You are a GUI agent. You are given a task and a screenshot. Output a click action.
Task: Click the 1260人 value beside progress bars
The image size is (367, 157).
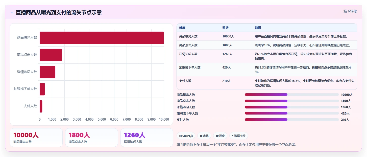346,107
